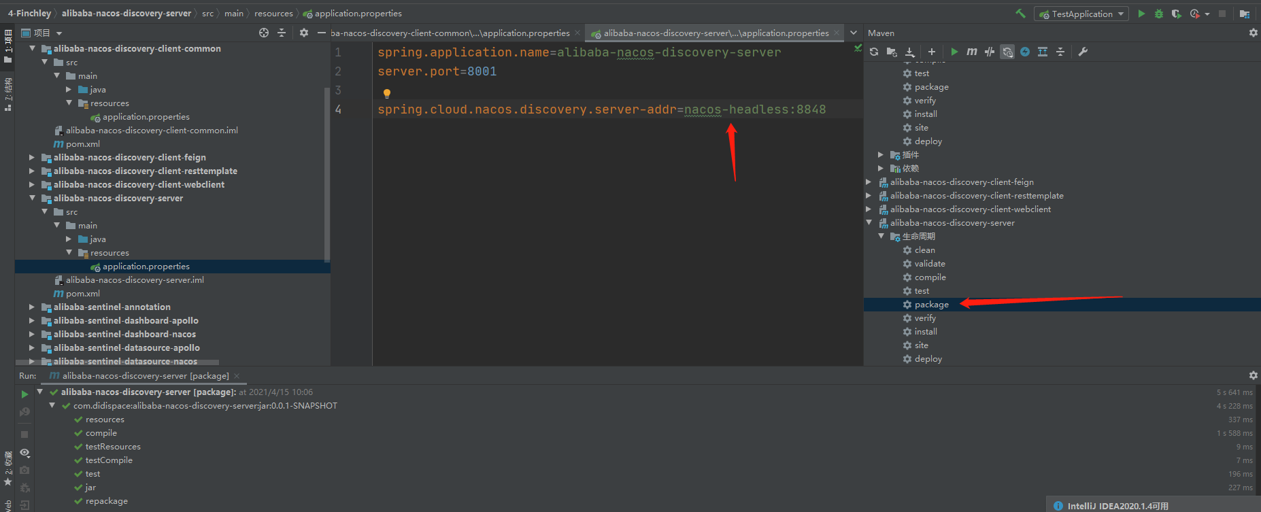
Task: Click the grey Stop square in main toolbar
Action: (x=1222, y=14)
